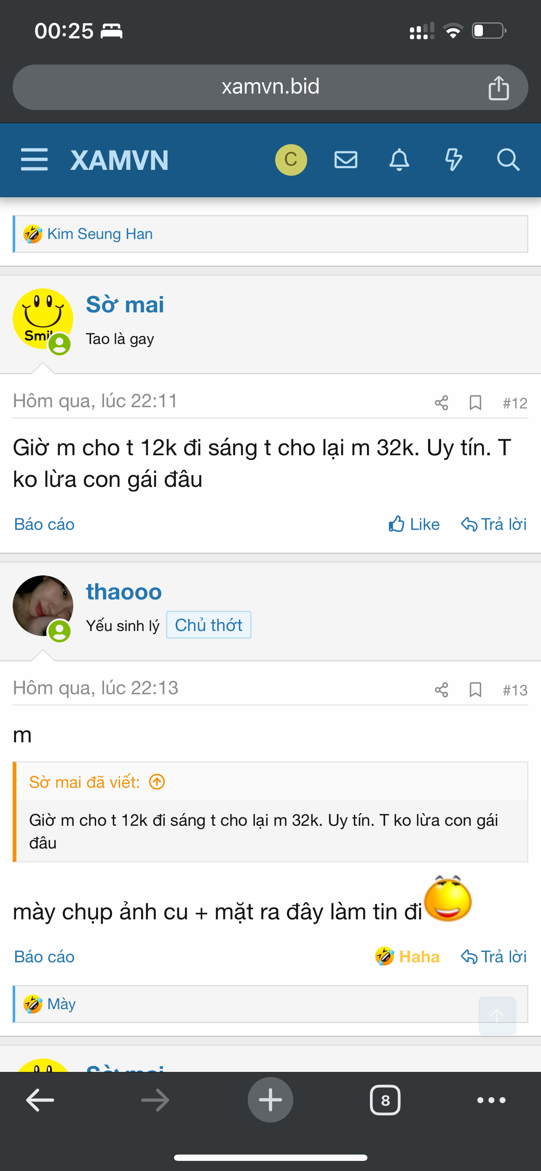The height and width of the screenshot is (1171, 541).
Task: Open the inbox envelope icon
Action: tap(345, 160)
